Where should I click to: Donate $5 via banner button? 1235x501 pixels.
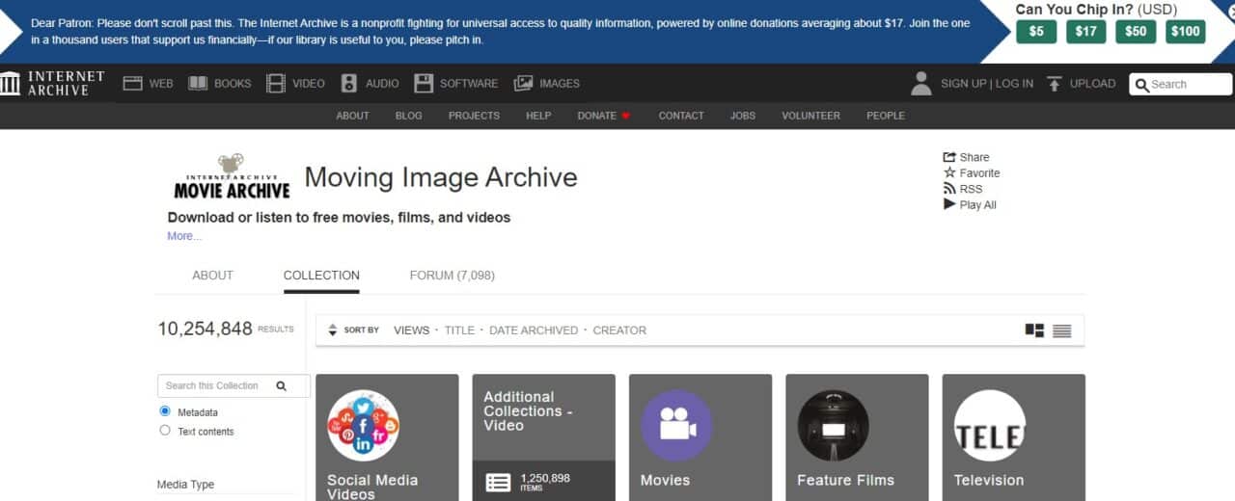1036,31
